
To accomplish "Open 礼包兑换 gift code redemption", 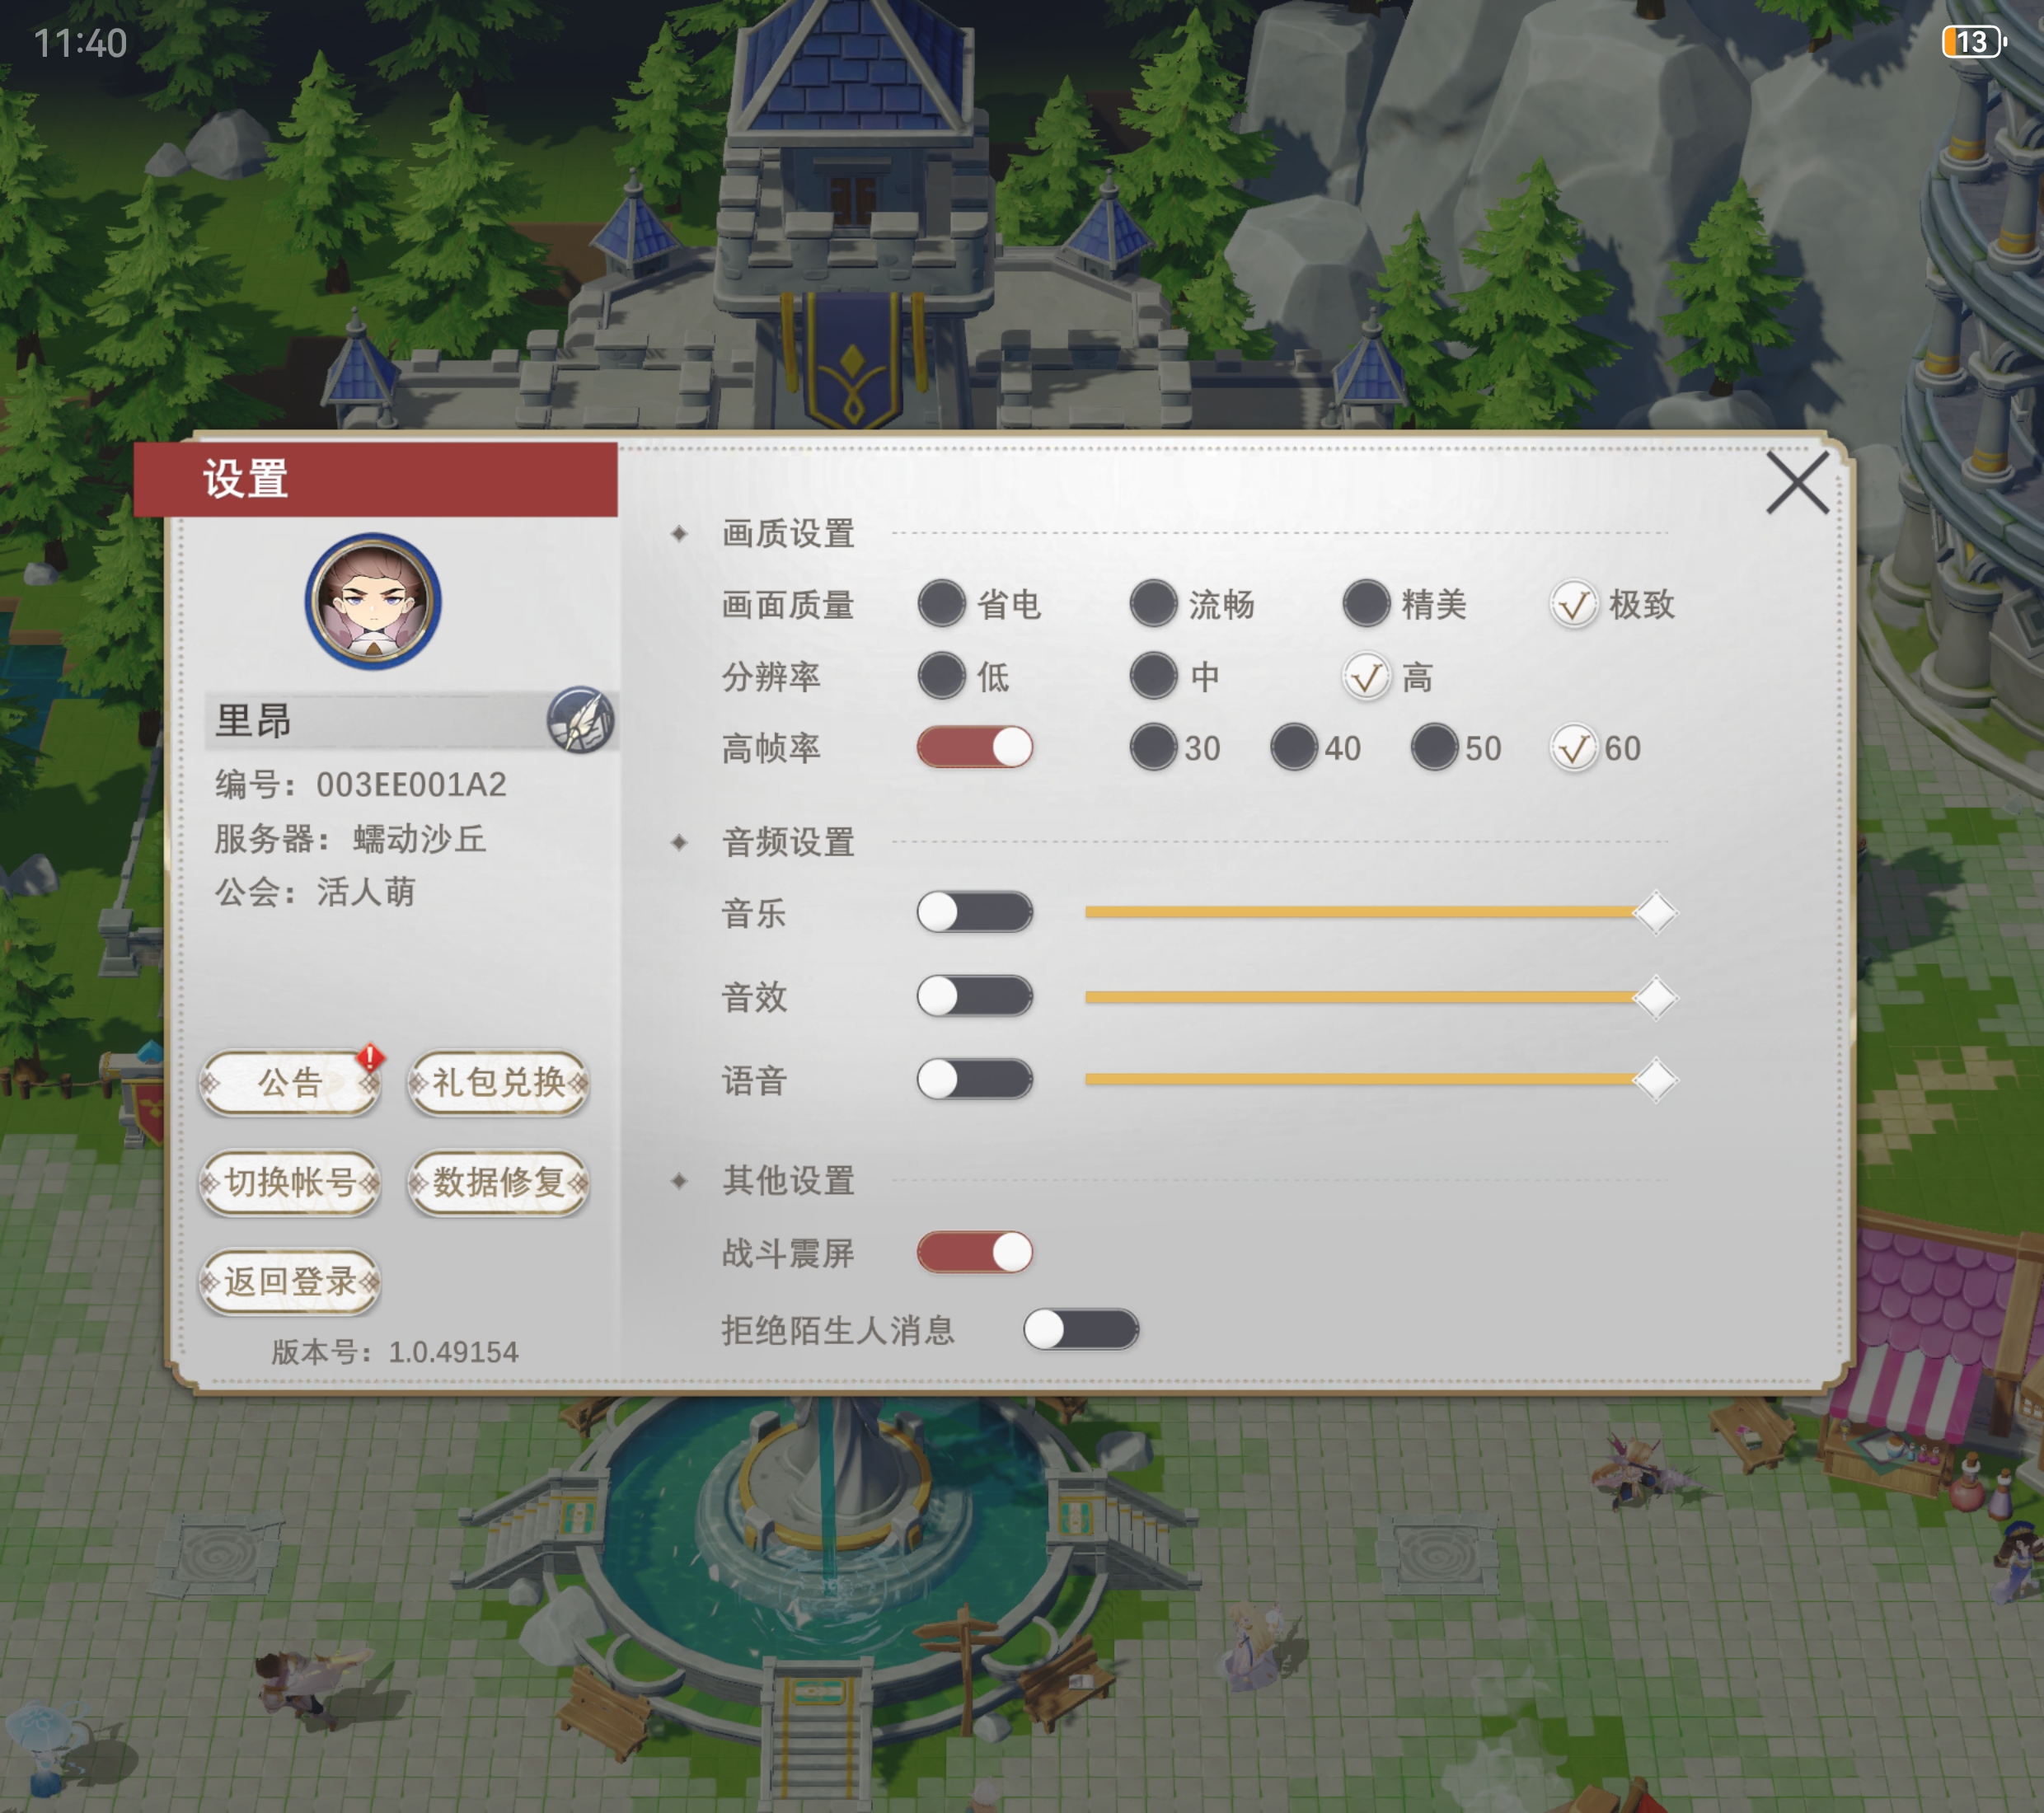I will 498,1083.
